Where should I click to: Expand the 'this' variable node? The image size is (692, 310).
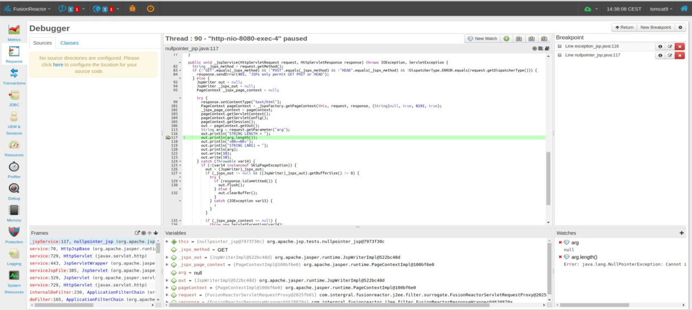(167, 241)
